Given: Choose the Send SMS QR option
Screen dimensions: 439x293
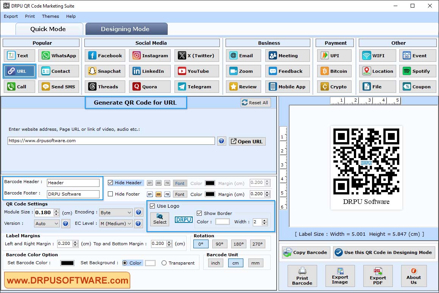Looking at the screenshot, I should pos(58,87).
